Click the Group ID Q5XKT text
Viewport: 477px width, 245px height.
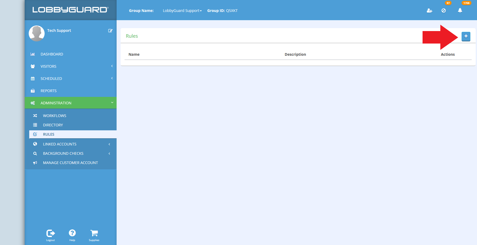222,11
